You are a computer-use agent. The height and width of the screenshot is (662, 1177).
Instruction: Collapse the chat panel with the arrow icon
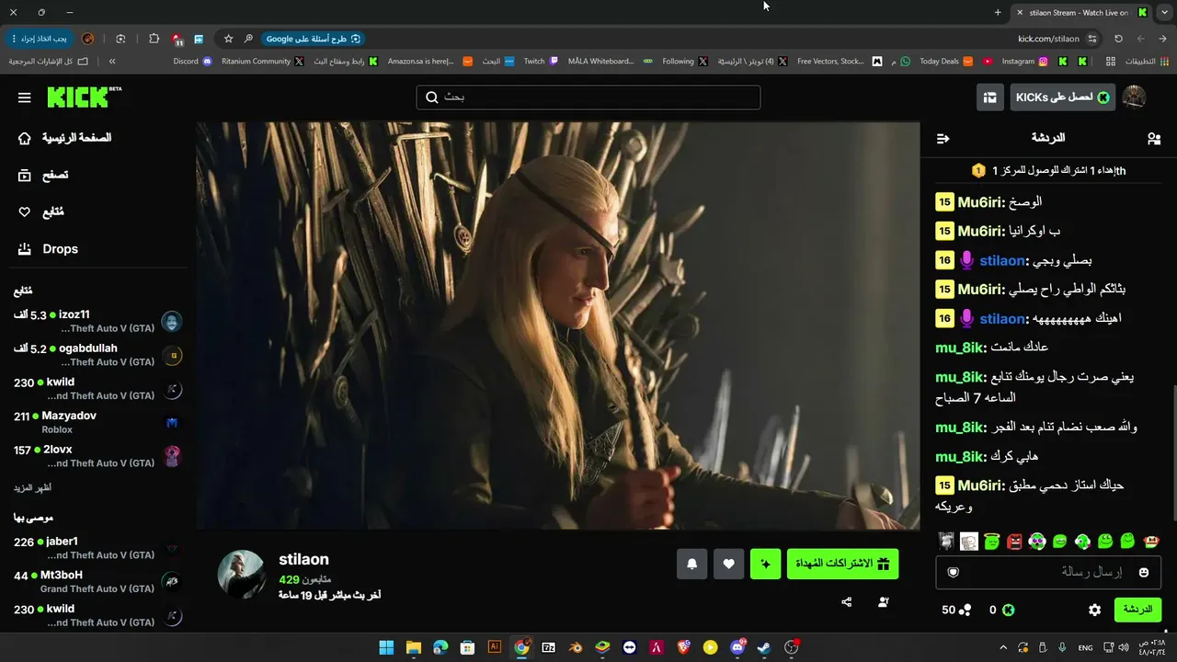(943, 138)
